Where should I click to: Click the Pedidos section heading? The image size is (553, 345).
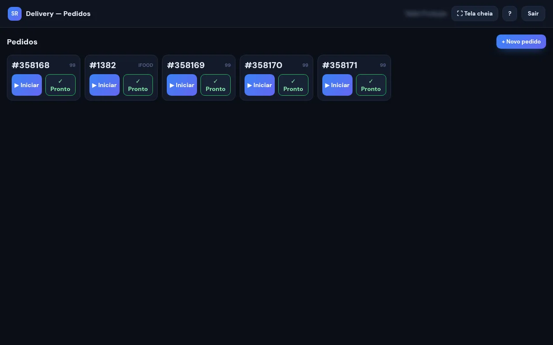[x=22, y=42]
